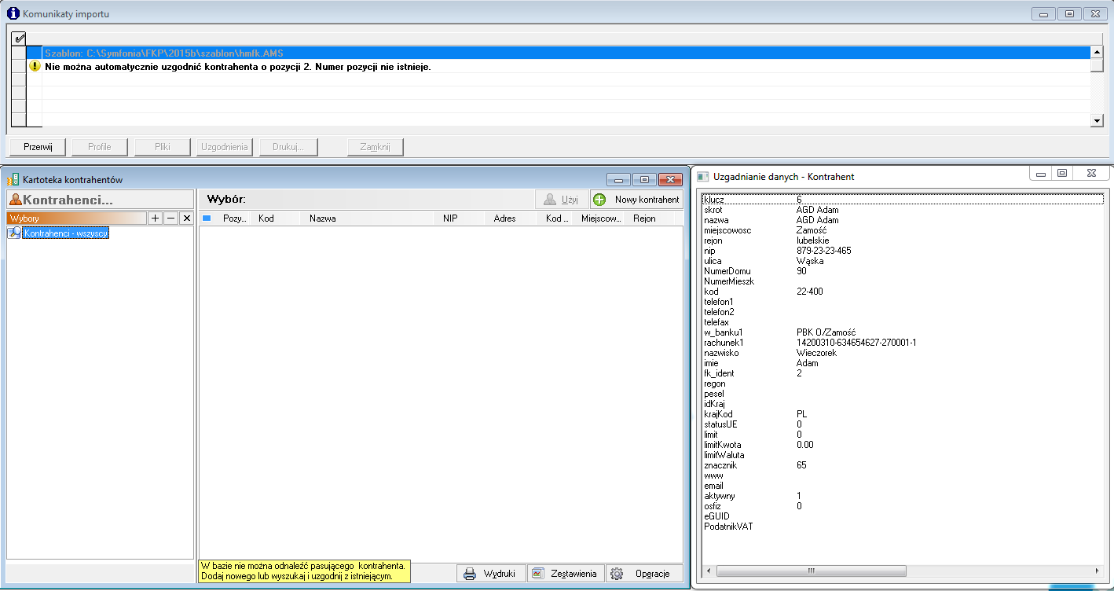Select the klucz row in Uzgadnianie danych
Viewport: 1114px width, 591px height.
903,200
